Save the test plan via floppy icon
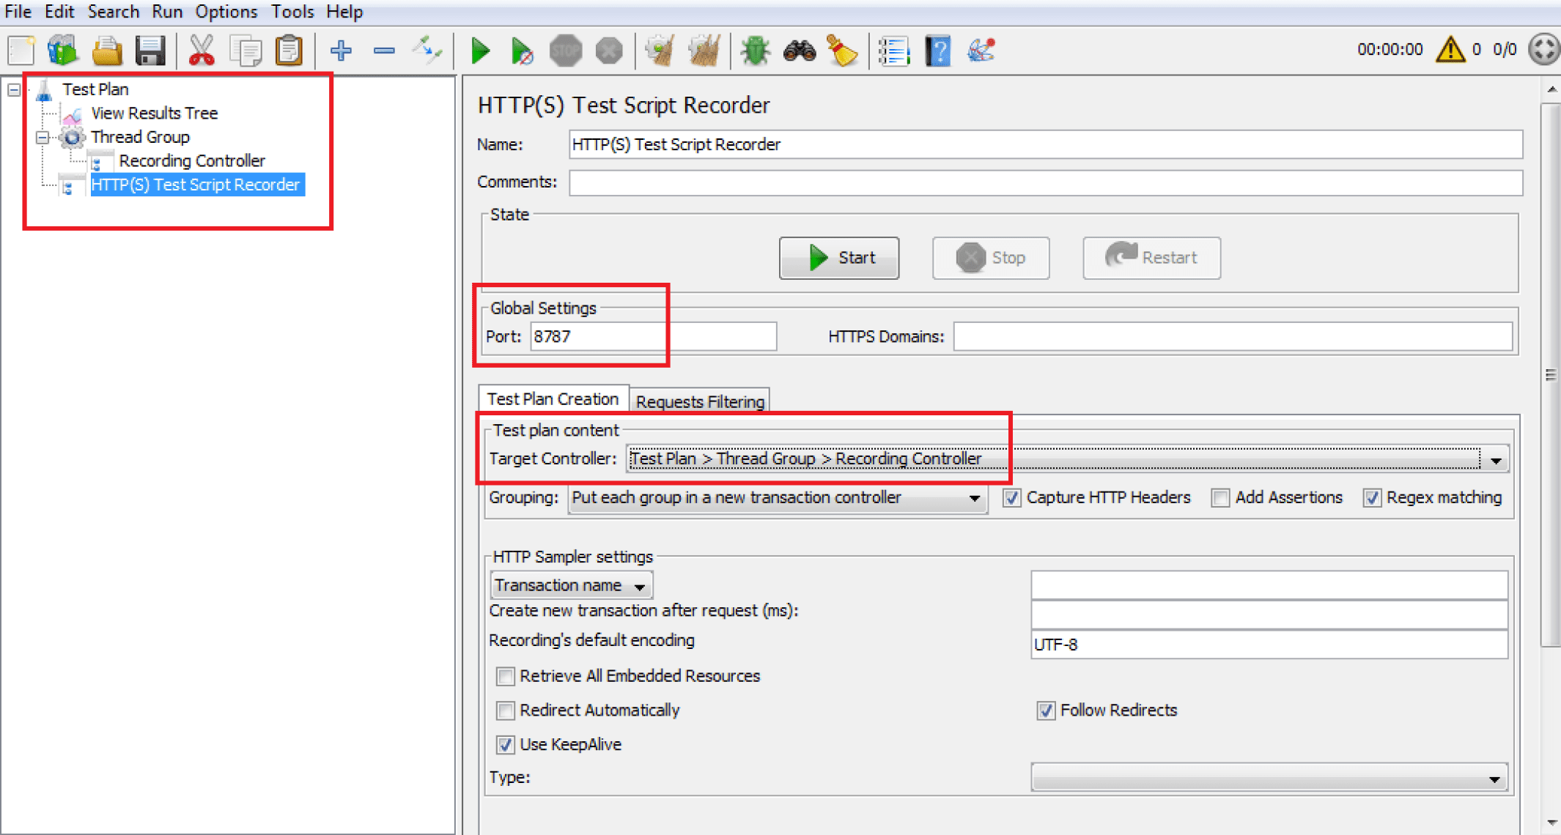The image size is (1561, 835). 150,51
